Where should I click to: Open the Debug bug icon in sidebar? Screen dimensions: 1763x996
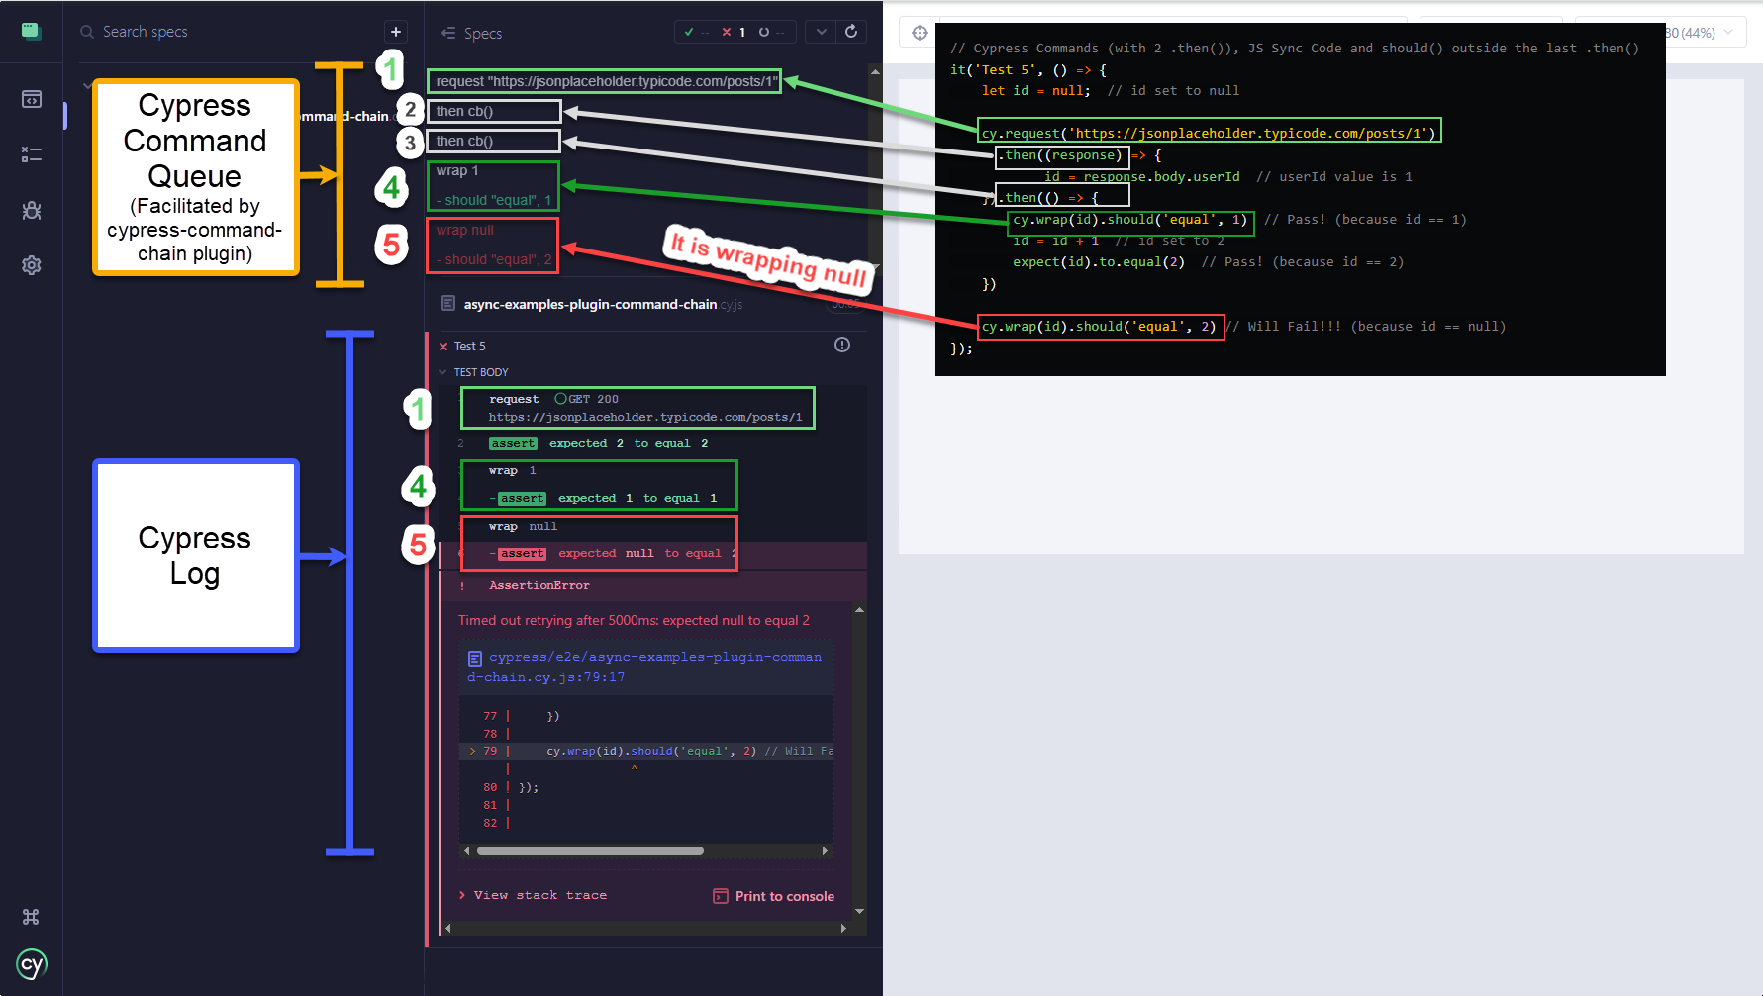click(x=32, y=210)
